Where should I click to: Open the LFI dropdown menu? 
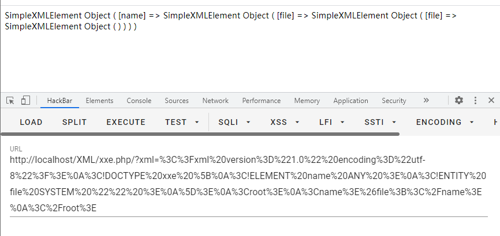click(x=332, y=122)
